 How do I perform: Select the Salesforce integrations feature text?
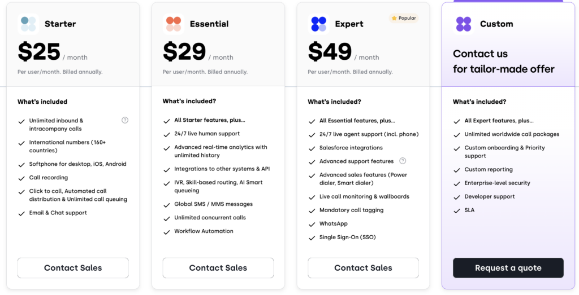351,148
